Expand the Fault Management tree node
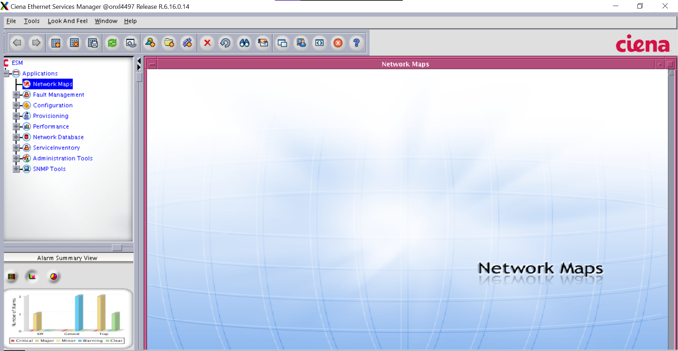 point(16,95)
